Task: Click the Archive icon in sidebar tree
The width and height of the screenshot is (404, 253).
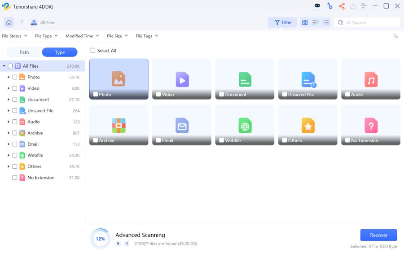Action: [x=22, y=133]
